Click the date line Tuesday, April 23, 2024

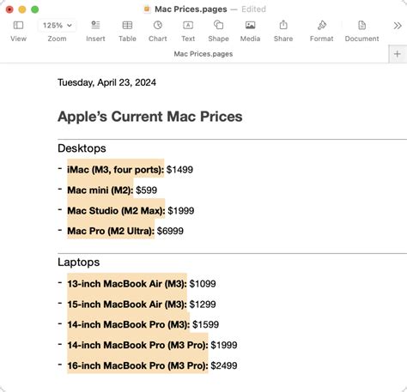pyautogui.click(x=106, y=82)
